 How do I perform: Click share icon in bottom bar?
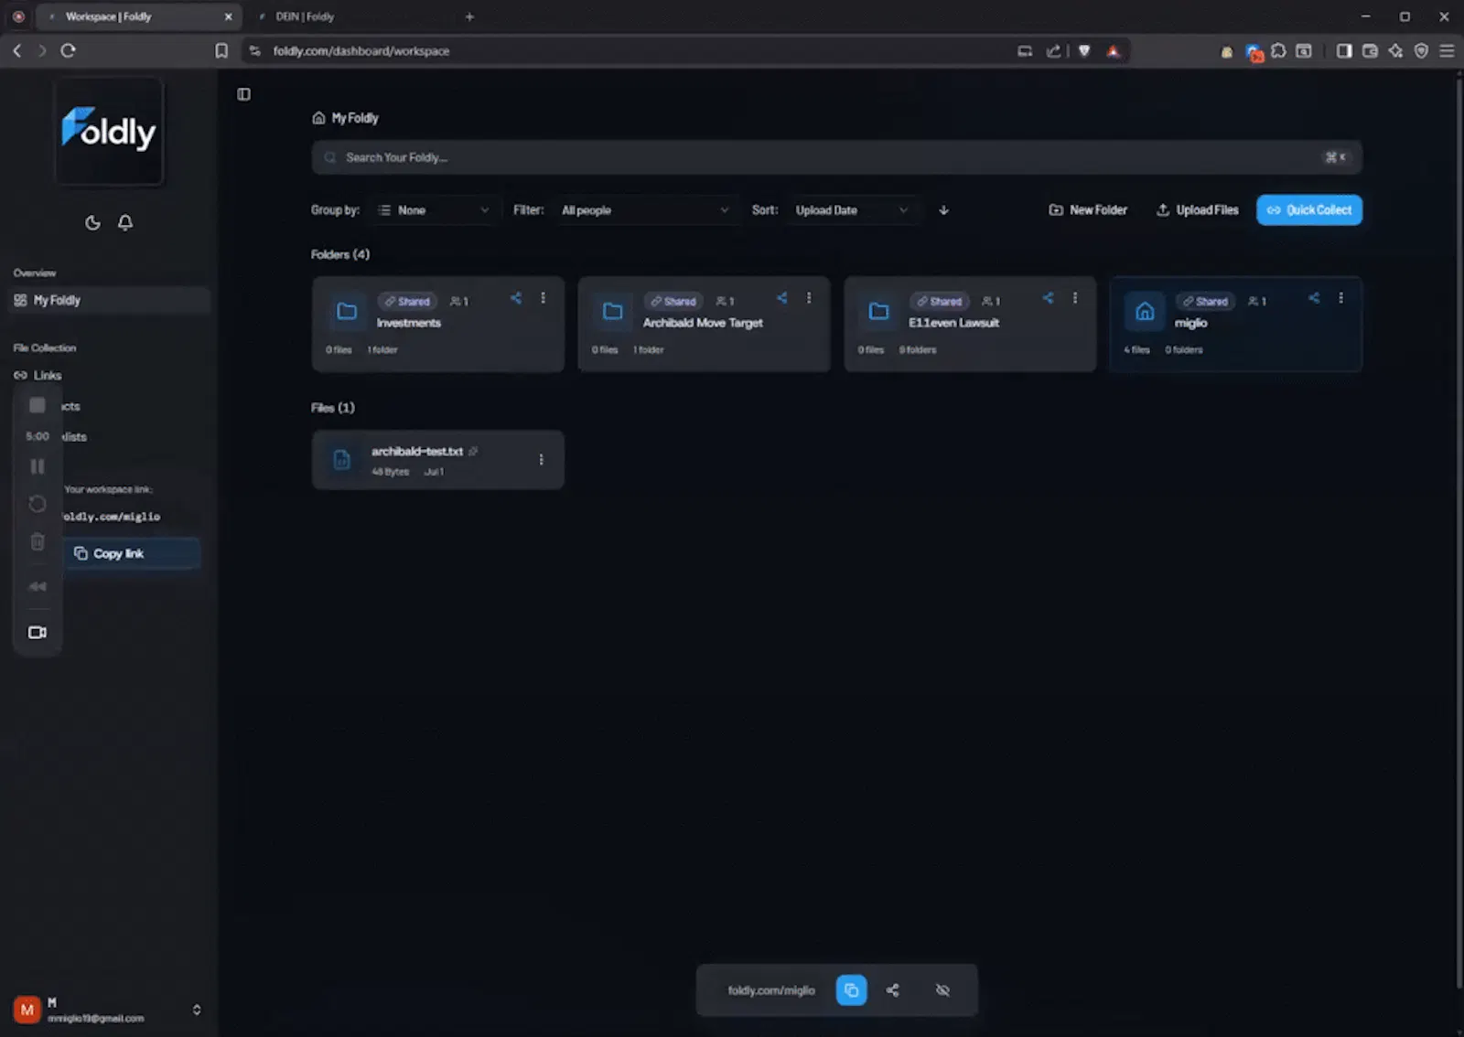893,990
